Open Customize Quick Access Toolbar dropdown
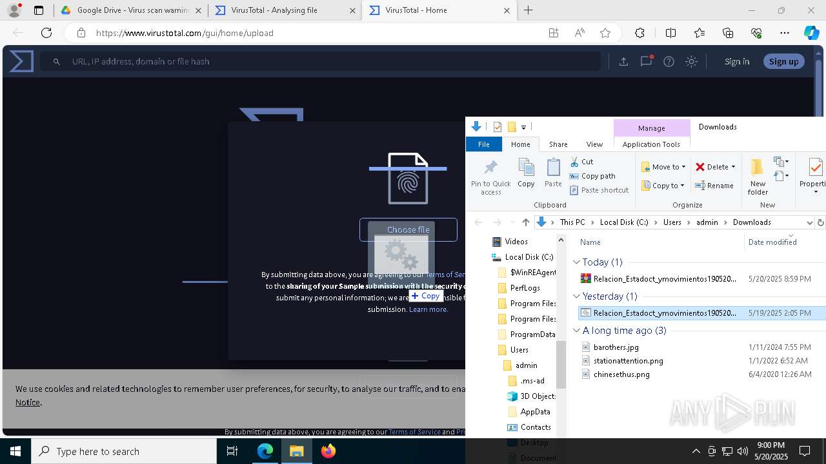 pyautogui.click(x=523, y=127)
